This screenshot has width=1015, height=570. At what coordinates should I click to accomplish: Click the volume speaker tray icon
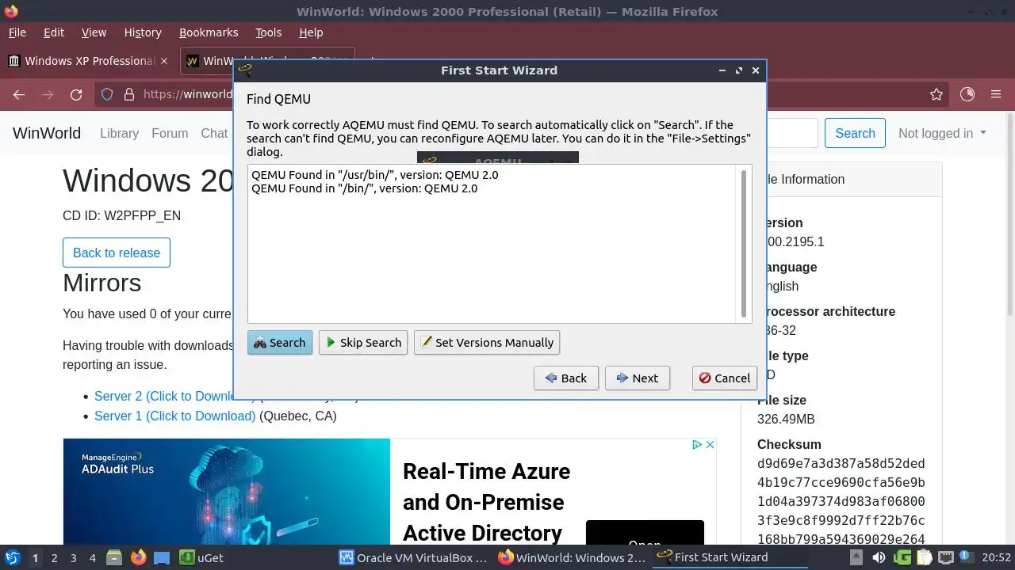[x=879, y=558]
